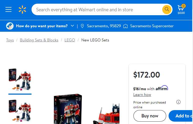Open the hamburger main menu
Viewport: 193px width, 124px height.
8,10
